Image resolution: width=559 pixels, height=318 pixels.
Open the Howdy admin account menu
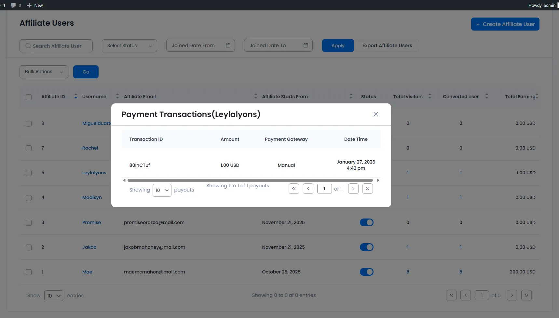[542, 5]
